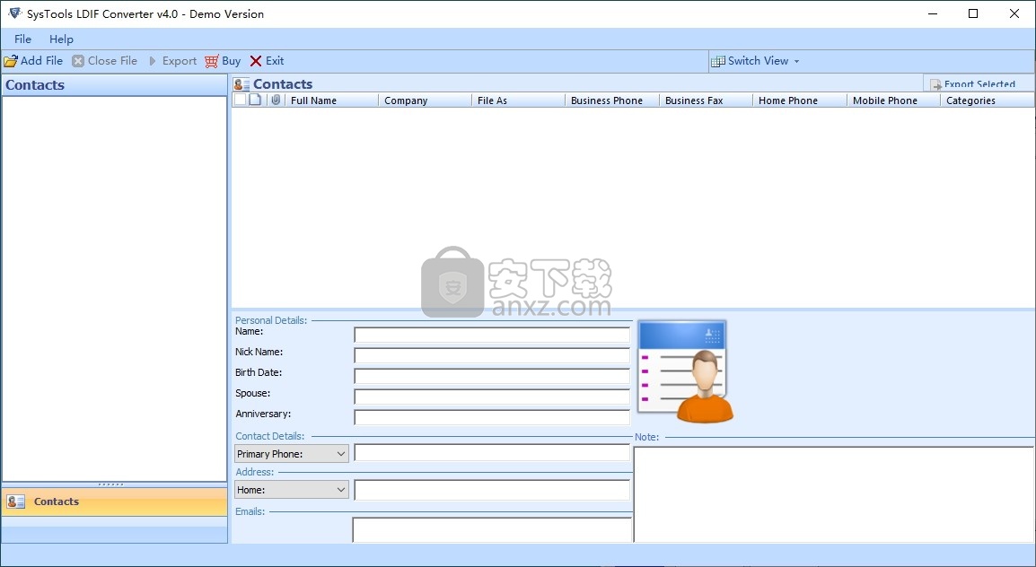Click the Switch View label
This screenshot has width=1036, height=567.
point(759,61)
